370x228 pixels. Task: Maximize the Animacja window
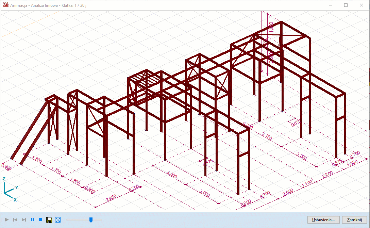346,5
